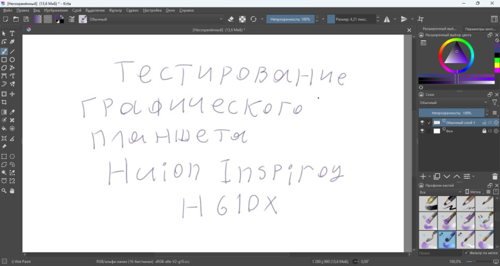Screen dimensions: 500x266
Task: Expand the 'Все' brush tag dropdown
Action: pos(441,192)
